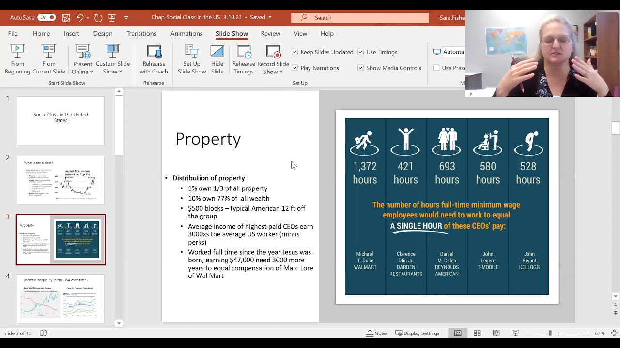Click the accessibility check icon in status bar

(44, 333)
